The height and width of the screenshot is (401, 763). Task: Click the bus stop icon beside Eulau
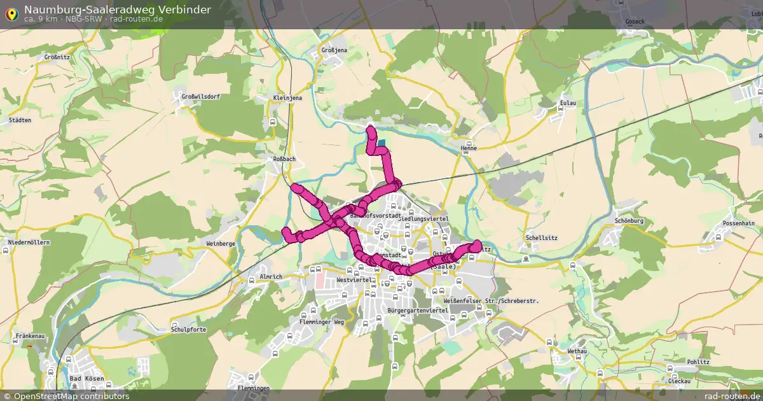tap(560, 109)
